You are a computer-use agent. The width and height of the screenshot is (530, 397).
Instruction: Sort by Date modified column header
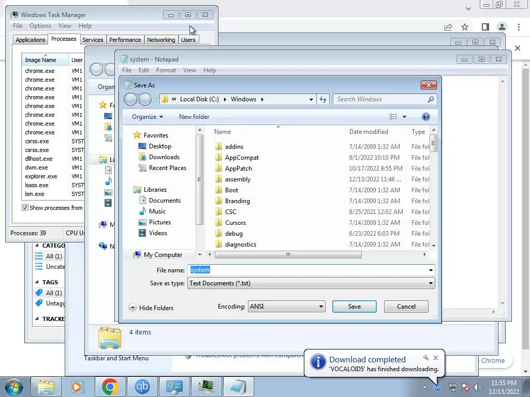(x=369, y=132)
